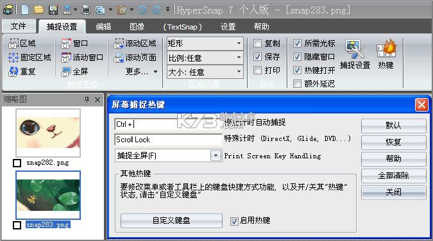The image size is (433, 241).
Task: Check the box beside snap282.png
Action: 17,163
